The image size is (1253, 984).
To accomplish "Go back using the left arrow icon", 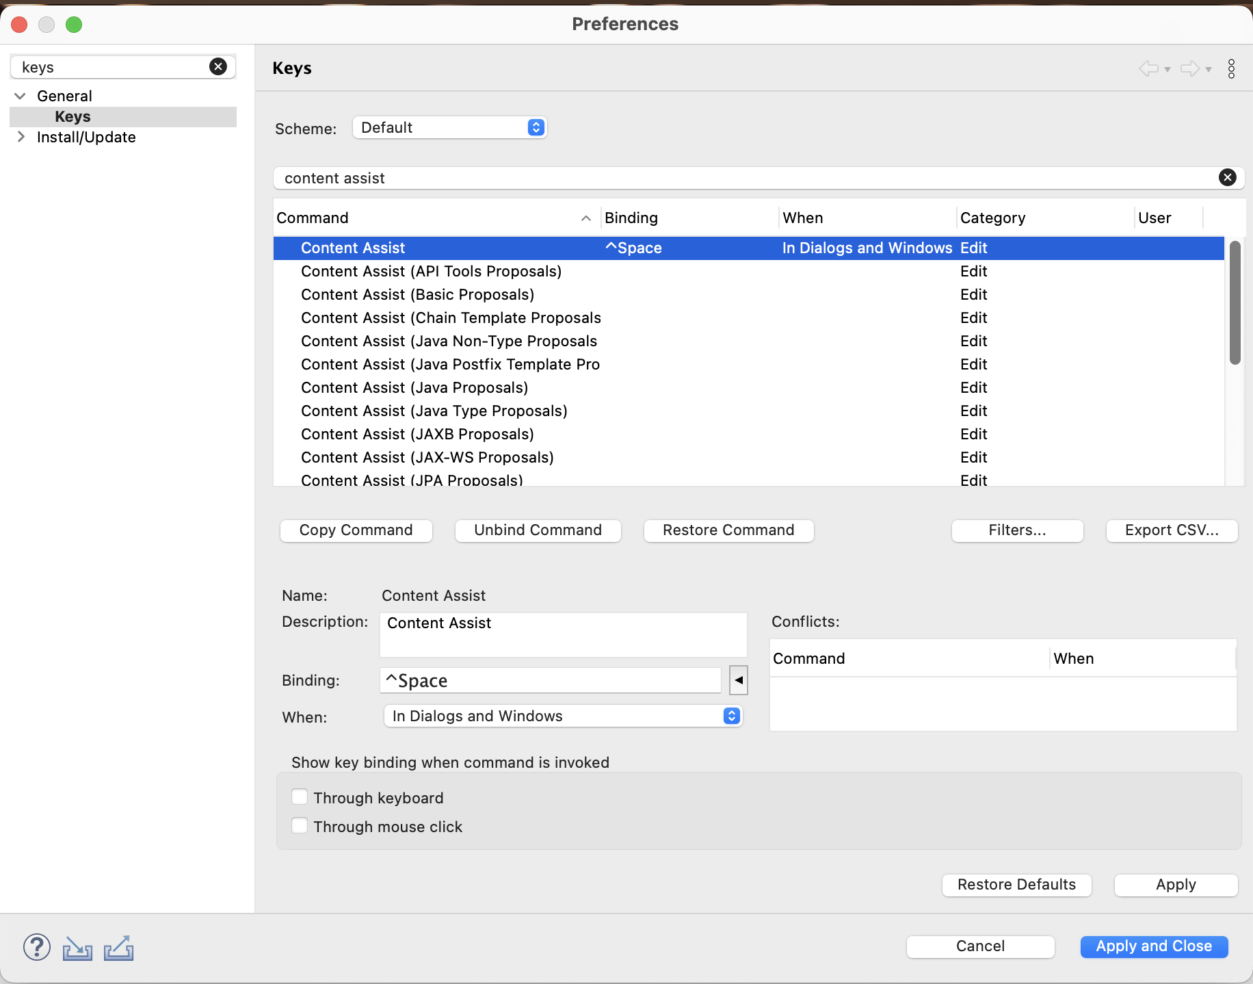I will click(1148, 68).
